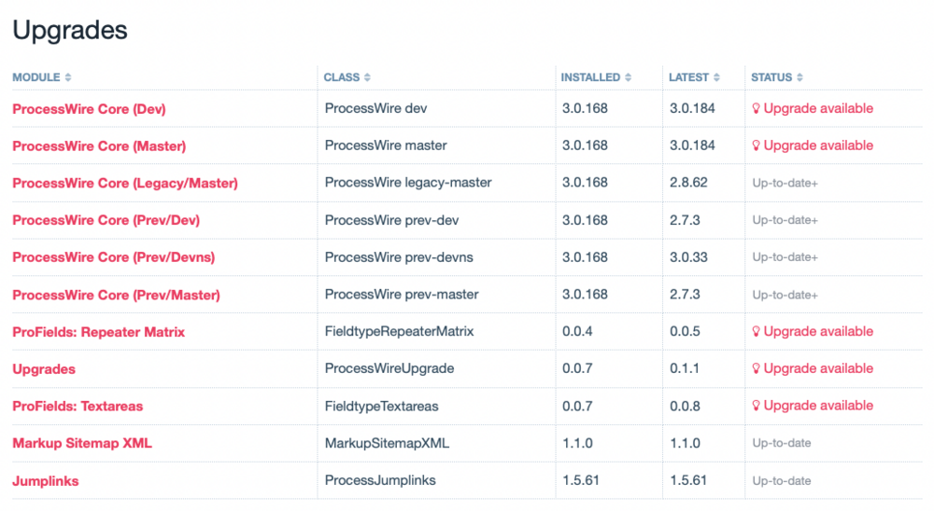
Task: Sort table by the STATUS column header
Action: point(777,77)
